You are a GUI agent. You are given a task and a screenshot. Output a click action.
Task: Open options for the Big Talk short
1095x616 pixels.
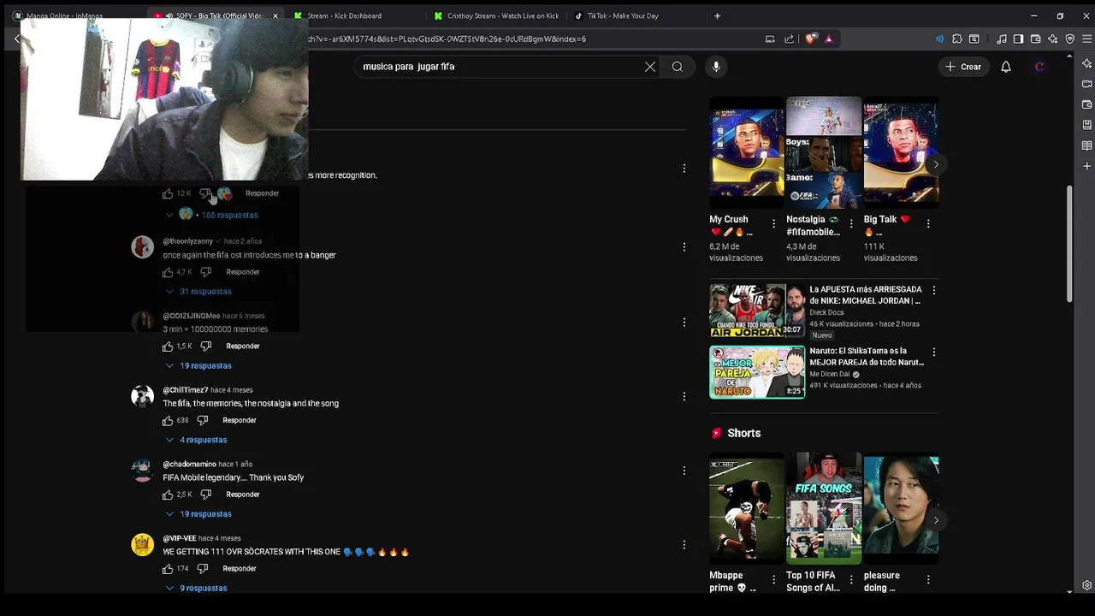(x=928, y=223)
